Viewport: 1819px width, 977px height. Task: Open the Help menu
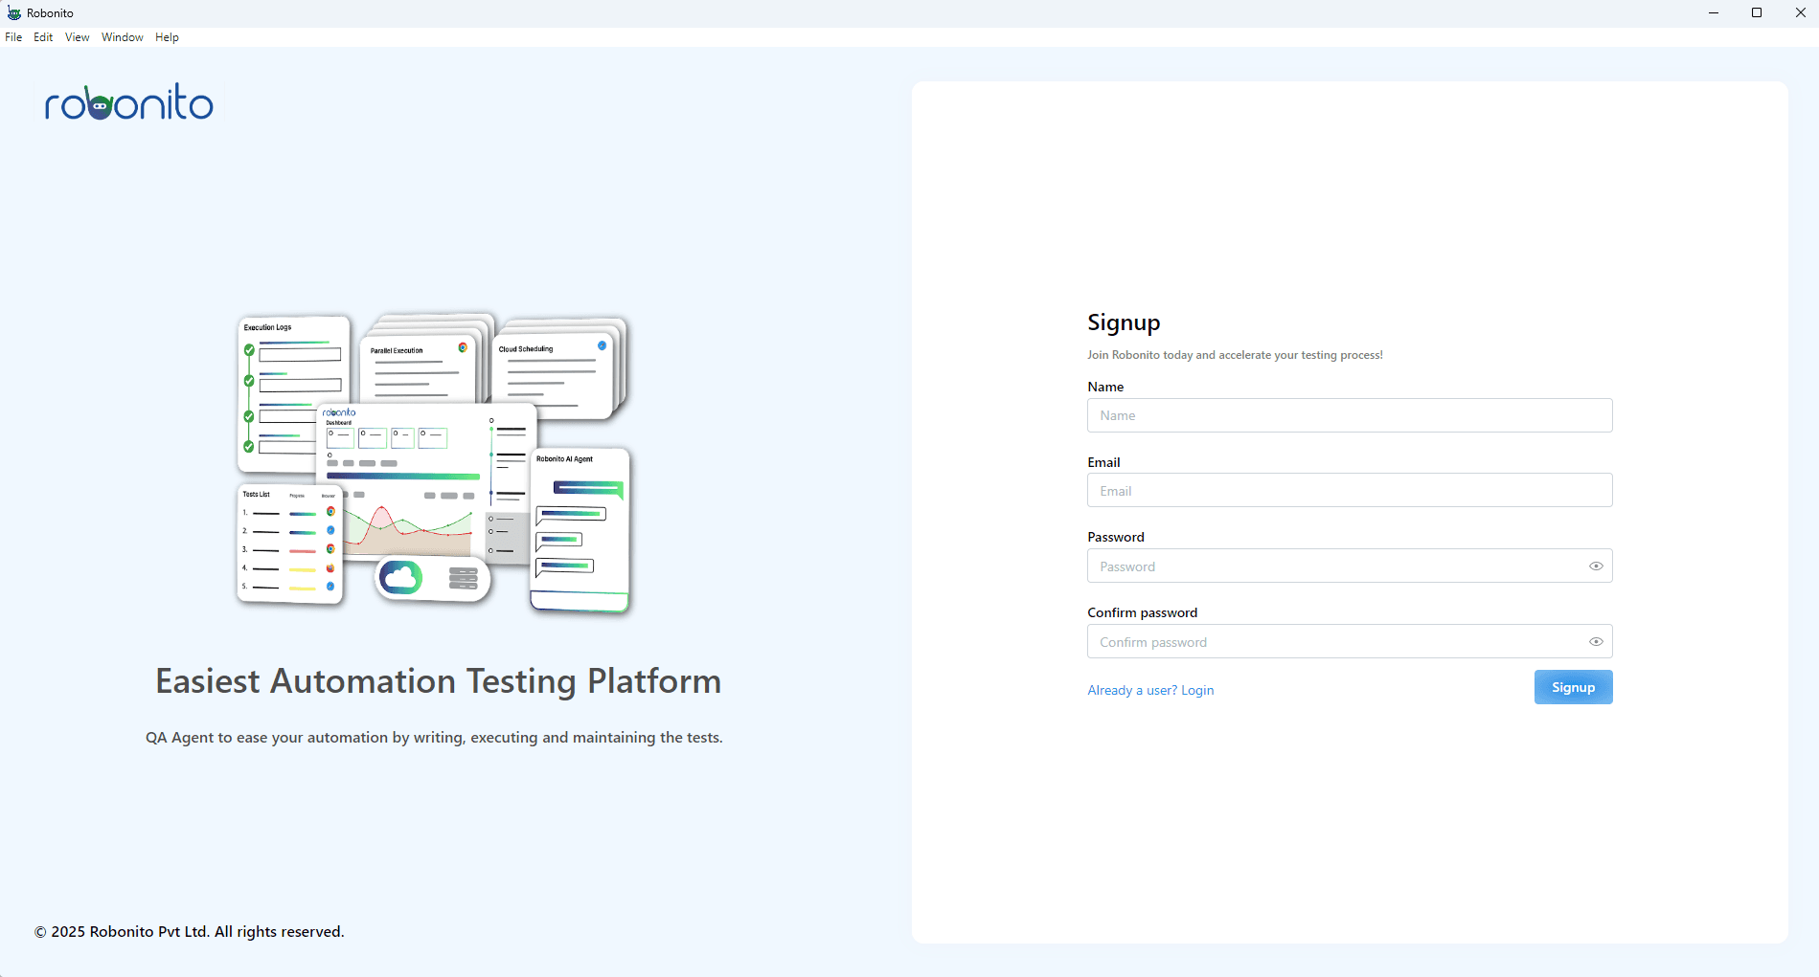167,37
